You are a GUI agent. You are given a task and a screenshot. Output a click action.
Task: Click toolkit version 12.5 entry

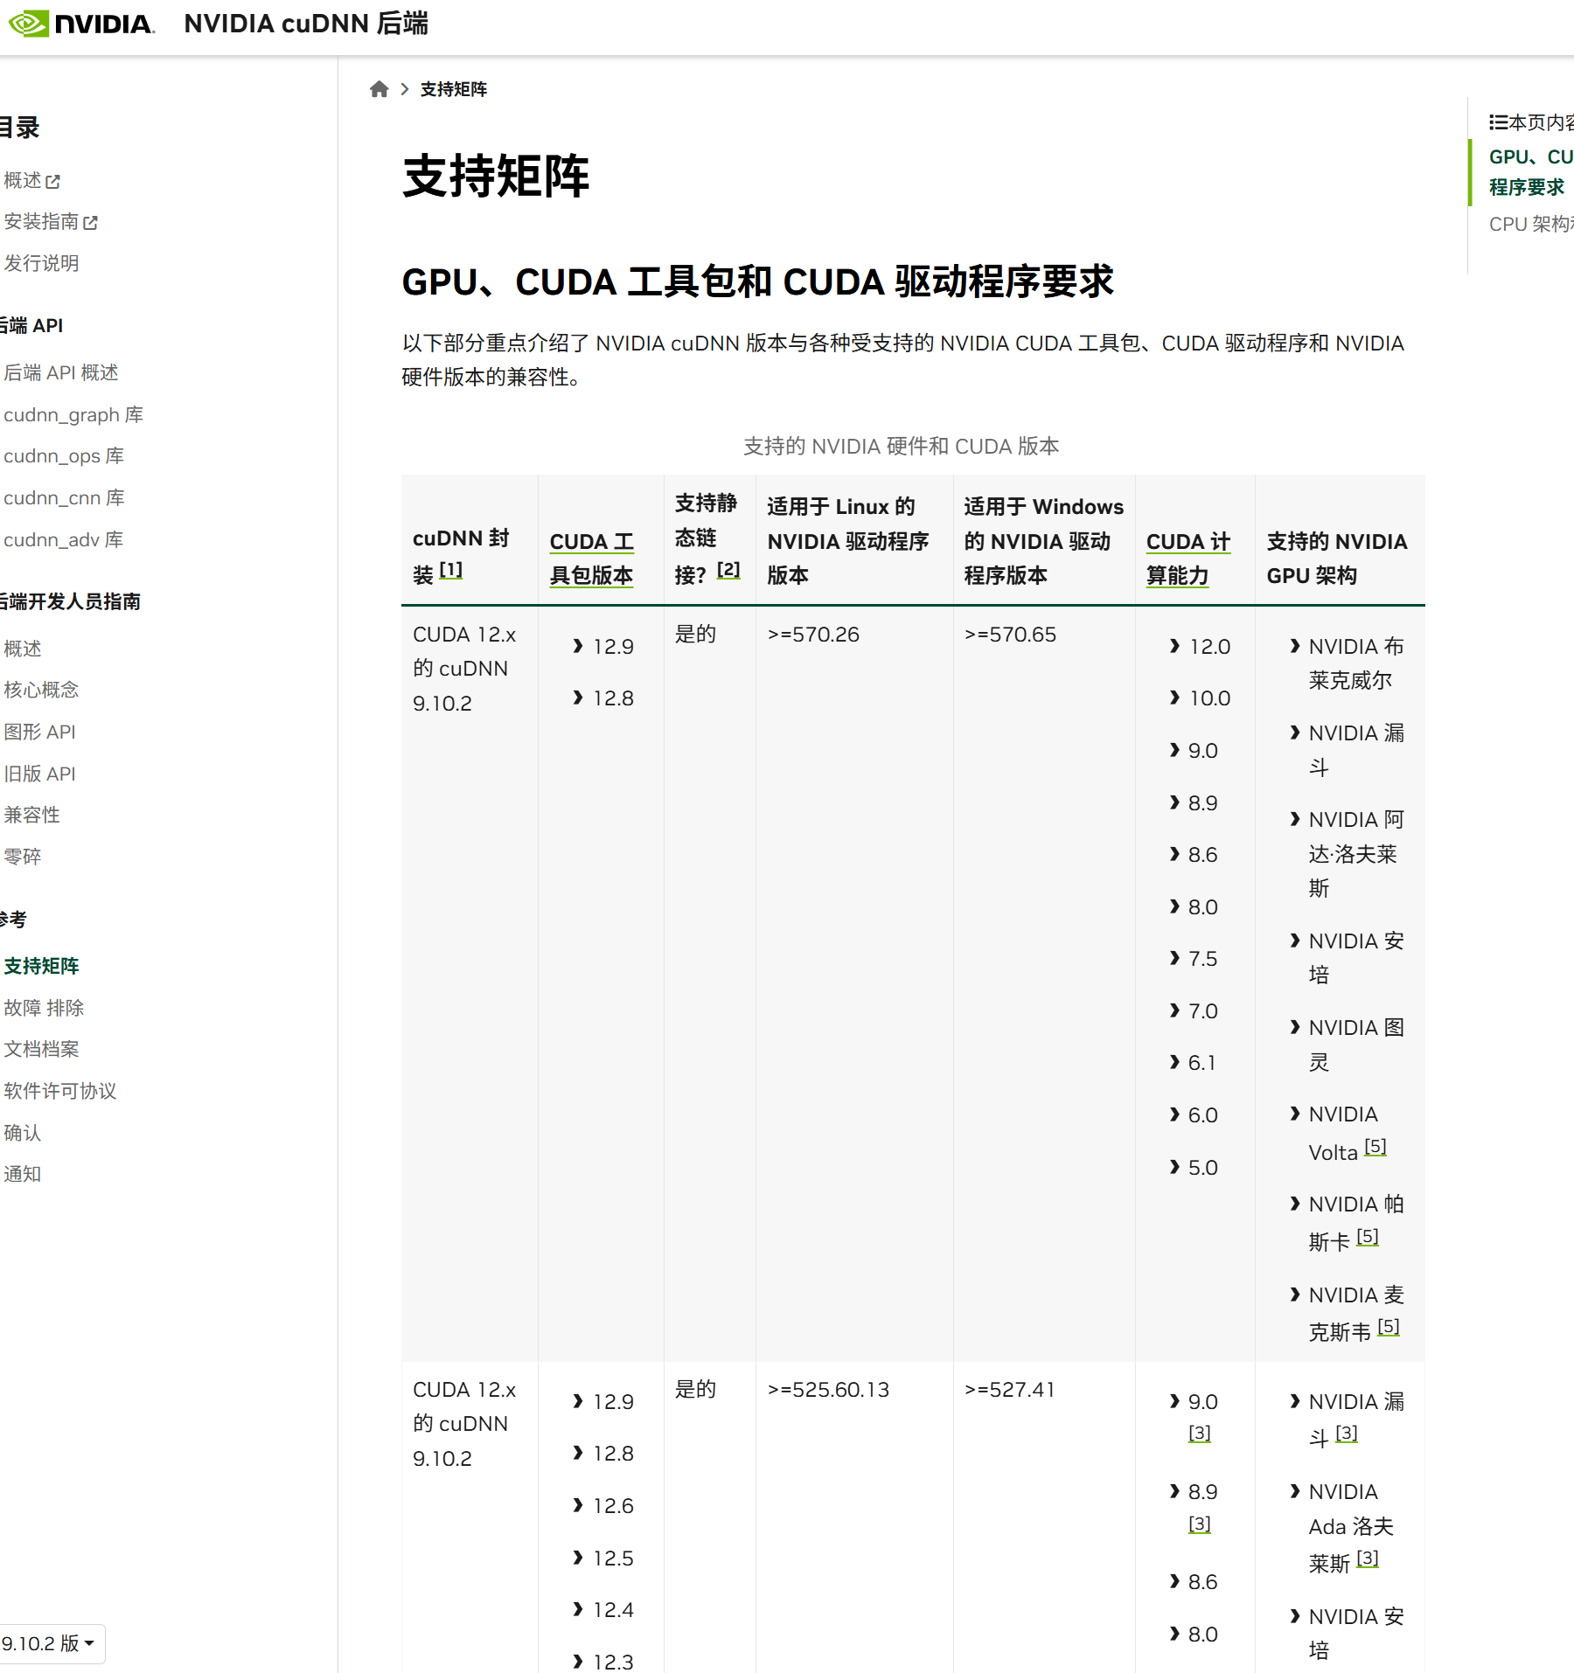coord(613,1558)
